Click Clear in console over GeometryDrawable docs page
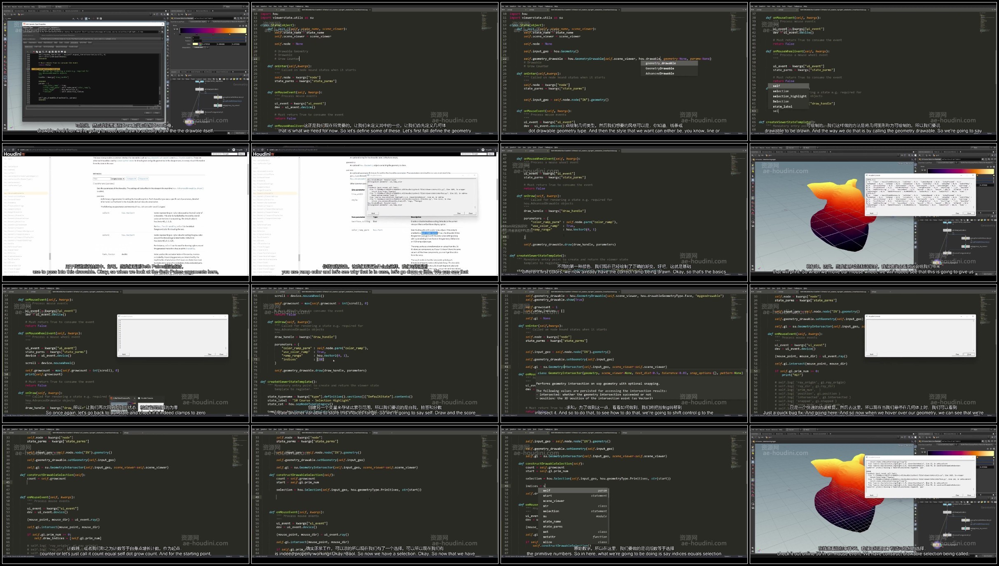Screen dimensions: 999x566 coord(459,213)
